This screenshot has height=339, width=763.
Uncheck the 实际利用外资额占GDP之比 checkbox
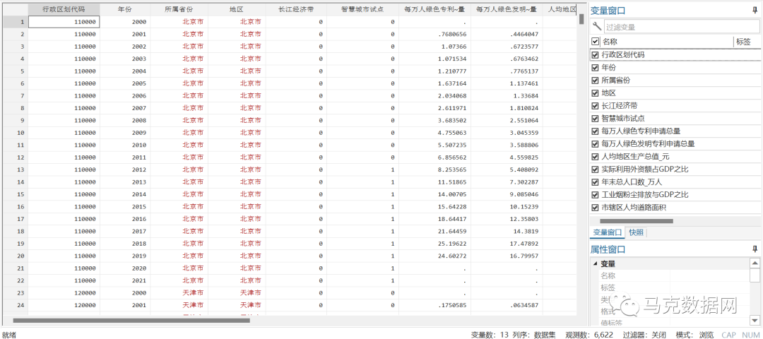tap(595, 169)
